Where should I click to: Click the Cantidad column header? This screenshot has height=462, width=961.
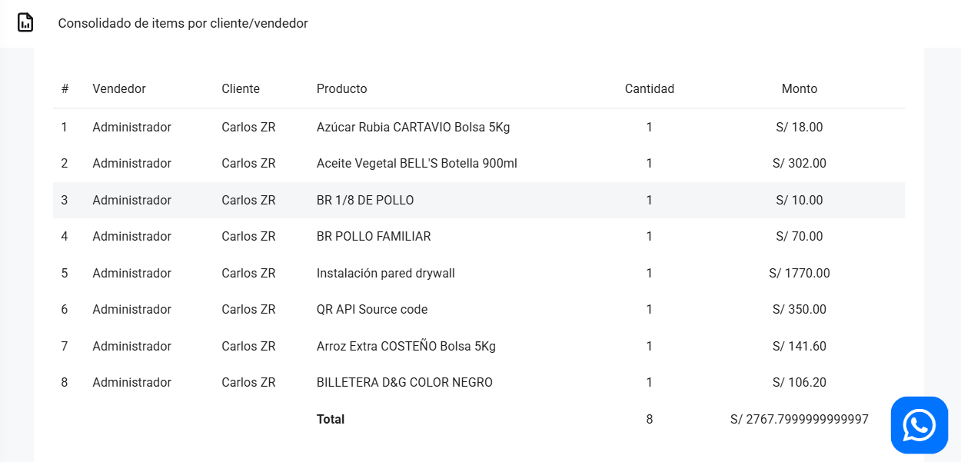tap(650, 88)
